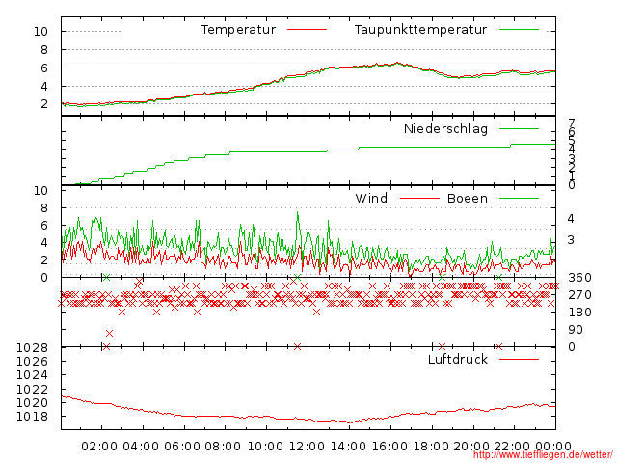Click the Temperatur legend label
This screenshot has width=617, height=463.
(x=238, y=30)
